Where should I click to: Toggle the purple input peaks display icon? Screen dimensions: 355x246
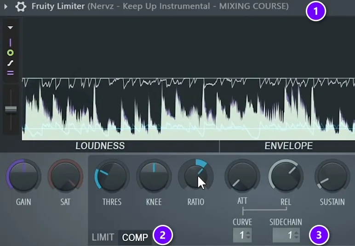[10, 43]
